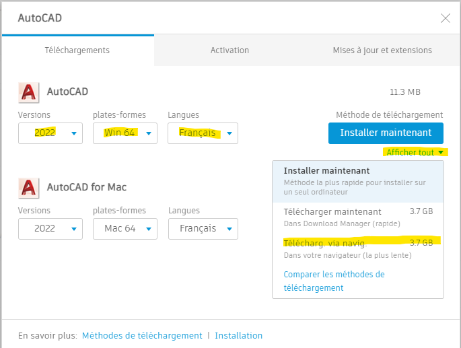Open Mac Versions dropdown showing 2022
The width and height of the screenshot is (461, 348).
click(50, 229)
